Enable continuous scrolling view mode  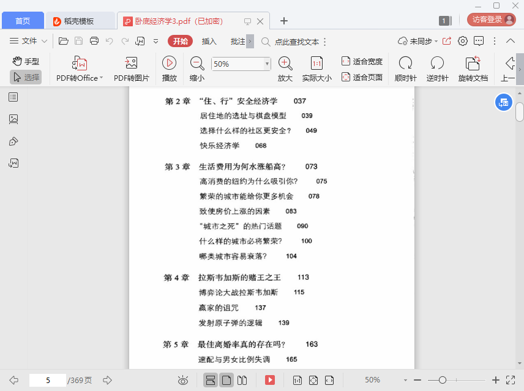[x=211, y=380]
